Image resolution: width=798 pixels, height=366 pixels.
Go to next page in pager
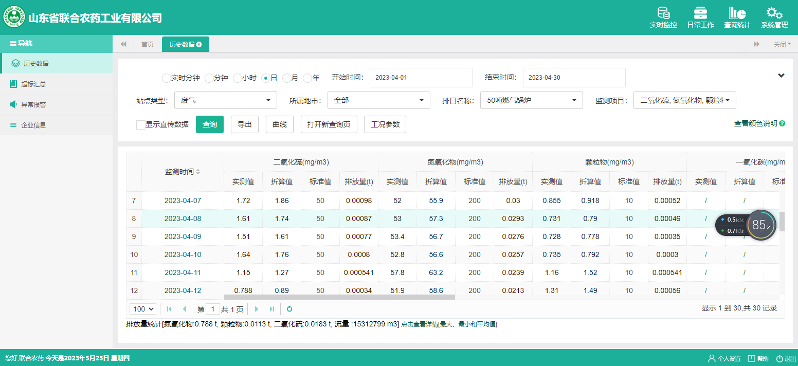tap(257, 309)
